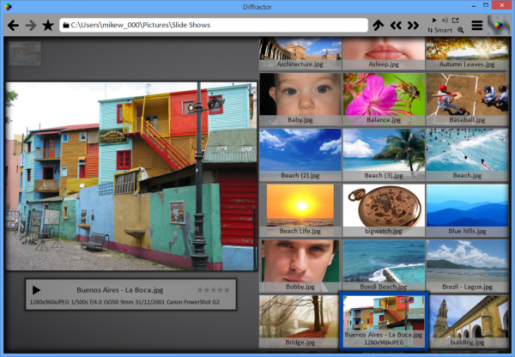
Task: Minimize the Diffractor window
Action: coord(474,6)
